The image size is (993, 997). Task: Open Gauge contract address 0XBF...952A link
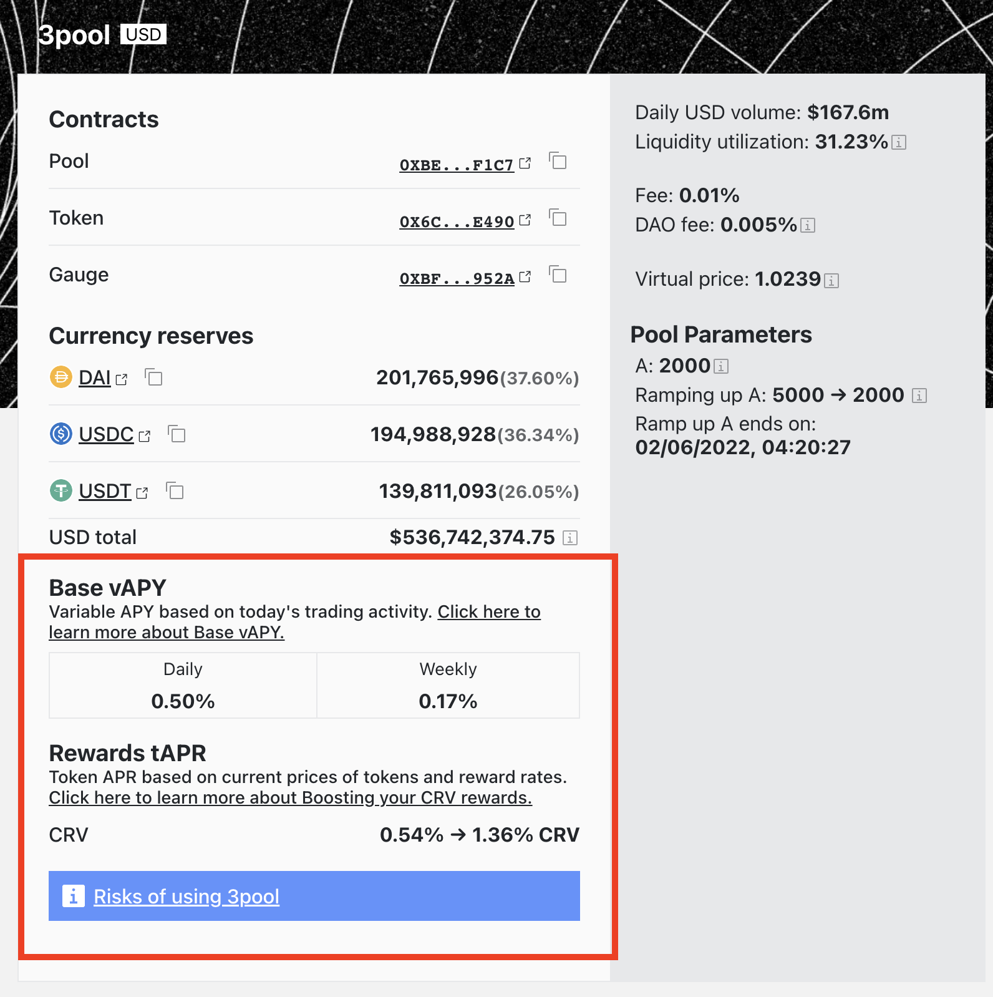click(x=457, y=279)
